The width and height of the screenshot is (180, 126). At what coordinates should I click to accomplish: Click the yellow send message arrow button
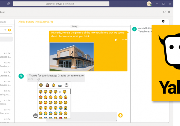tap(120, 115)
